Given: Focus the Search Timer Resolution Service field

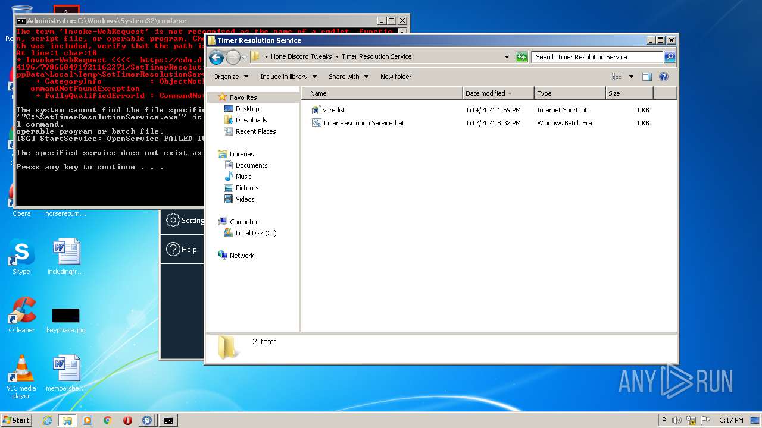Looking at the screenshot, I should pos(597,57).
